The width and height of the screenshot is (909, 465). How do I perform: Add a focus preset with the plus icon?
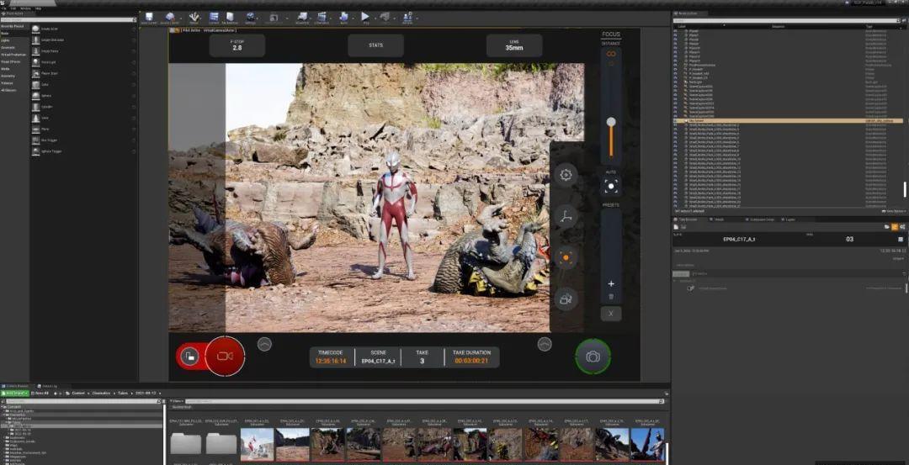click(x=610, y=283)
